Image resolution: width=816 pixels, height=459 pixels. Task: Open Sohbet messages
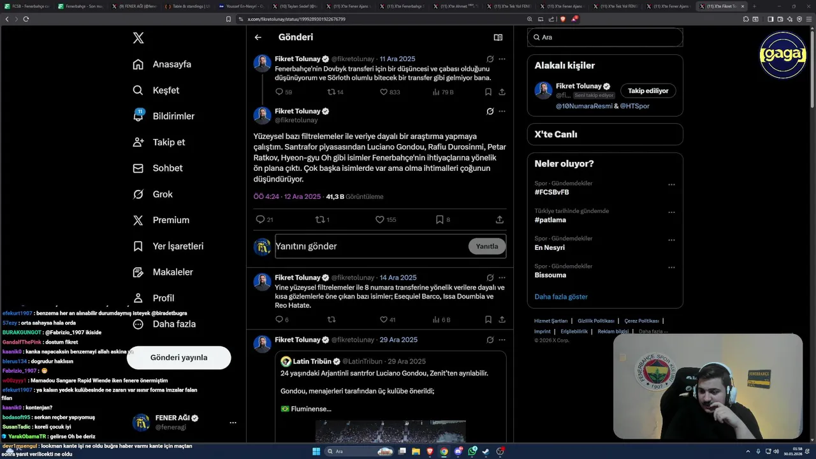(x=157, y=168)
